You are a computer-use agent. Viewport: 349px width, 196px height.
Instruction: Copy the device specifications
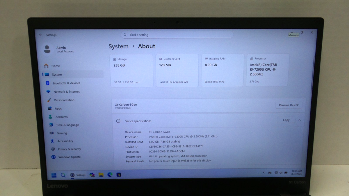pos(286,120)
